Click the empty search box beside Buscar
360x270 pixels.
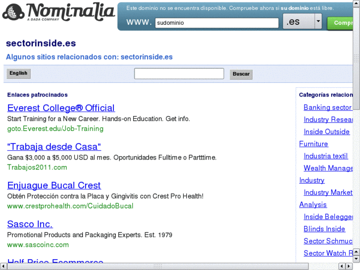[x=179, y=73]
